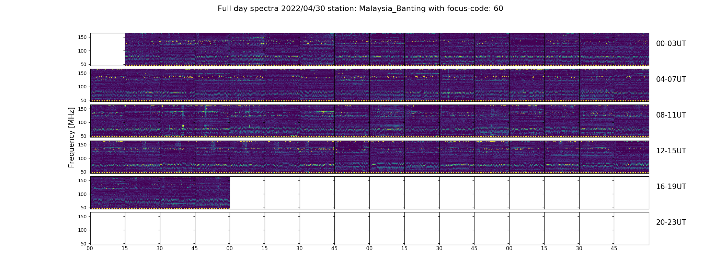
Task: Click the 50 tick of the 08-11UT row
Action: point(84,136)
